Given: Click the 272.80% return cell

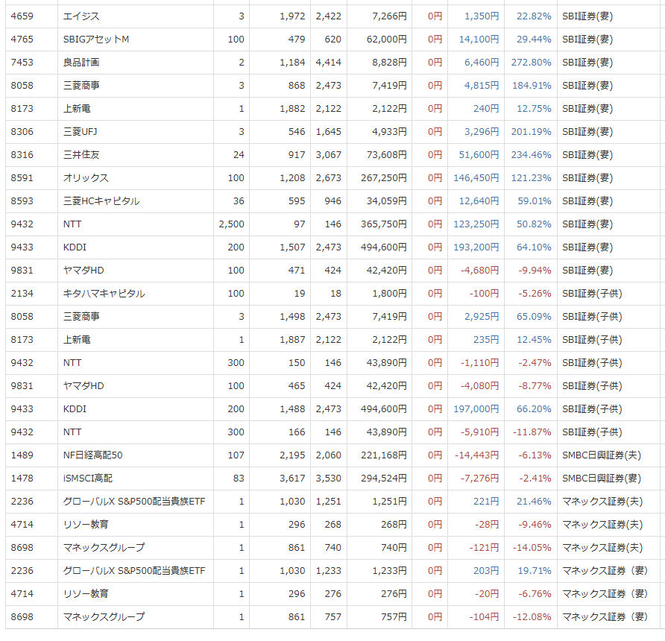Looking at the screenshot, I should point(531,63).
